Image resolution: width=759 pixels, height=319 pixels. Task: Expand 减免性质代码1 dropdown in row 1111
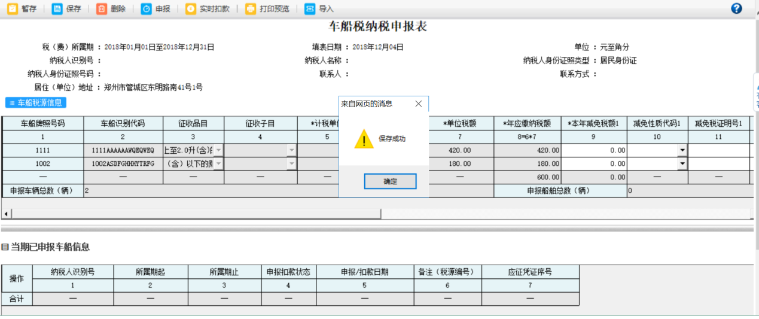[682, 150]
